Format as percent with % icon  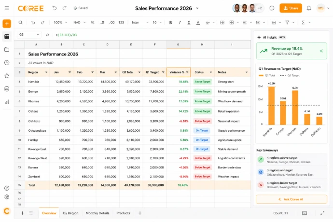coord(92,22)
